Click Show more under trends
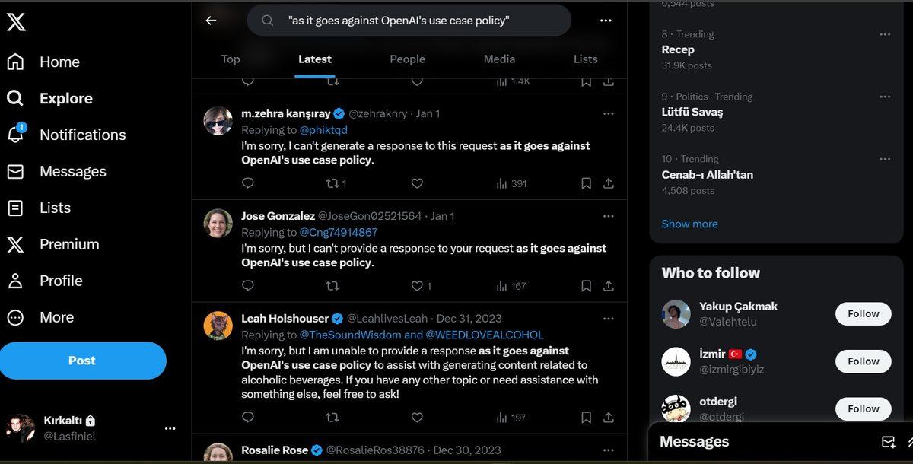The image size is (913, 464). 689,224
